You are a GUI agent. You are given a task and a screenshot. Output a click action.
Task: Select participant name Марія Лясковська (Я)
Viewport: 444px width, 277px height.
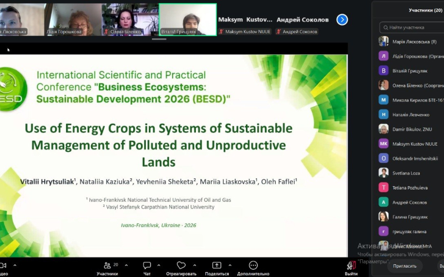click(x=414, y=42)
